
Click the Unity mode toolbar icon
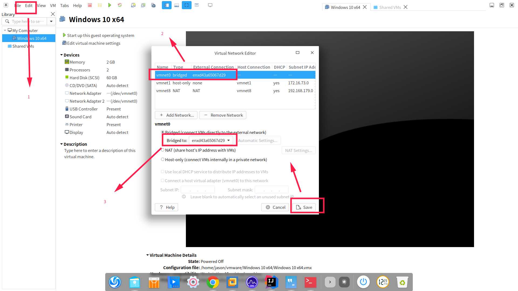click(x=197, y=5)
